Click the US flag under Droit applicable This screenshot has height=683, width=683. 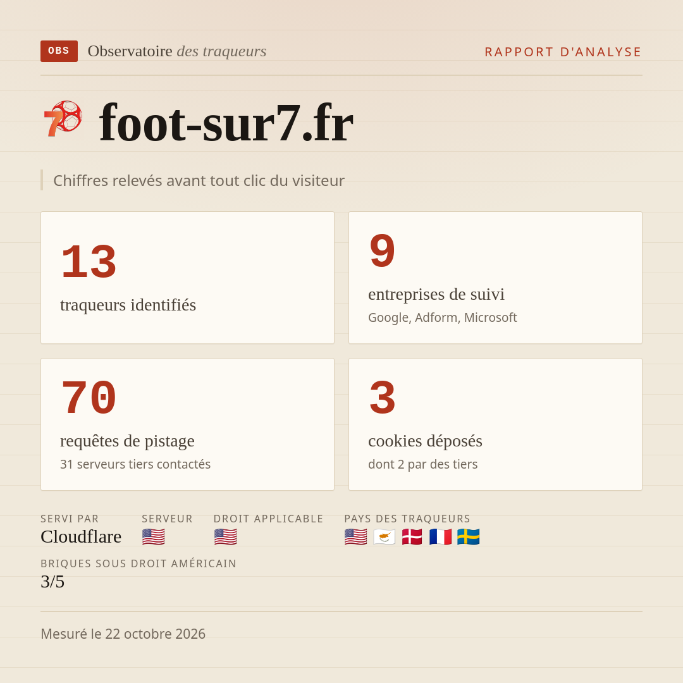click(x=225, y=537)
